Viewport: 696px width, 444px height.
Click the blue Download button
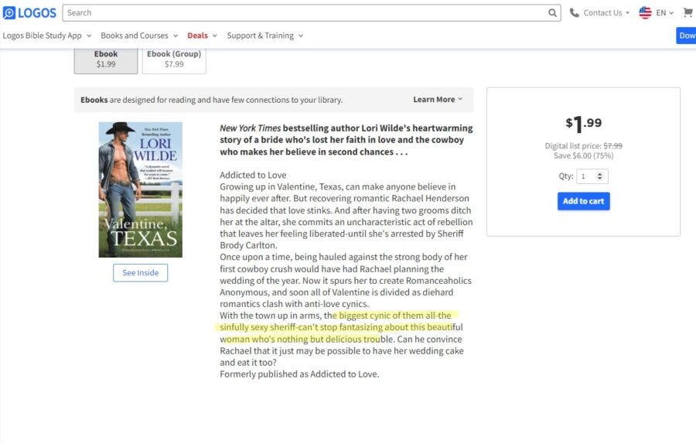(686, 36)
